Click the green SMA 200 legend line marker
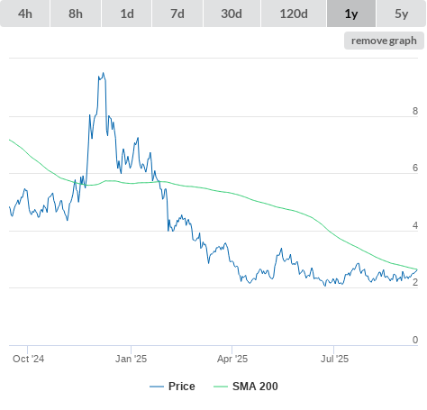 (221, 387)
